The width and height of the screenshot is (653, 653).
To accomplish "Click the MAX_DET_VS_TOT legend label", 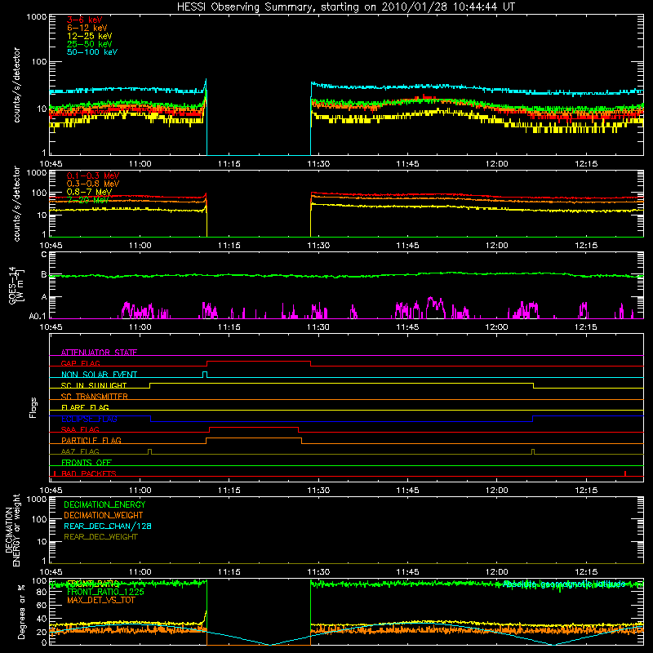I will click(x=100, y=600).
